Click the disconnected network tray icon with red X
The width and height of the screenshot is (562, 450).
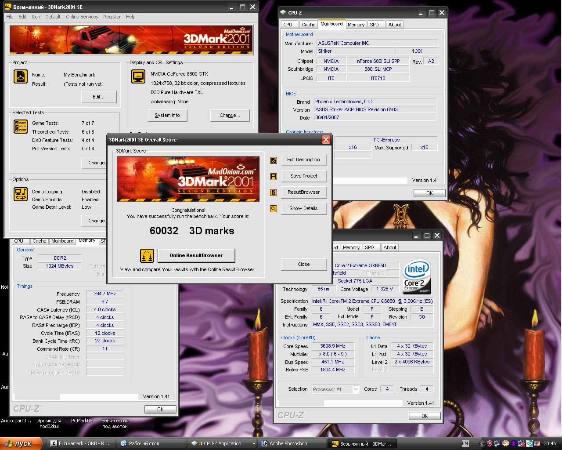(x=522, y=443)
